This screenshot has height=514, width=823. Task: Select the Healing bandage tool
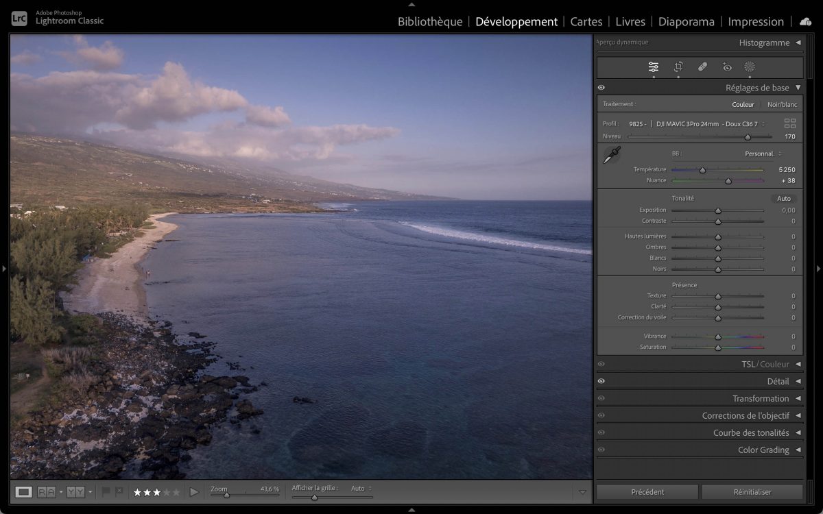[702, 67]
